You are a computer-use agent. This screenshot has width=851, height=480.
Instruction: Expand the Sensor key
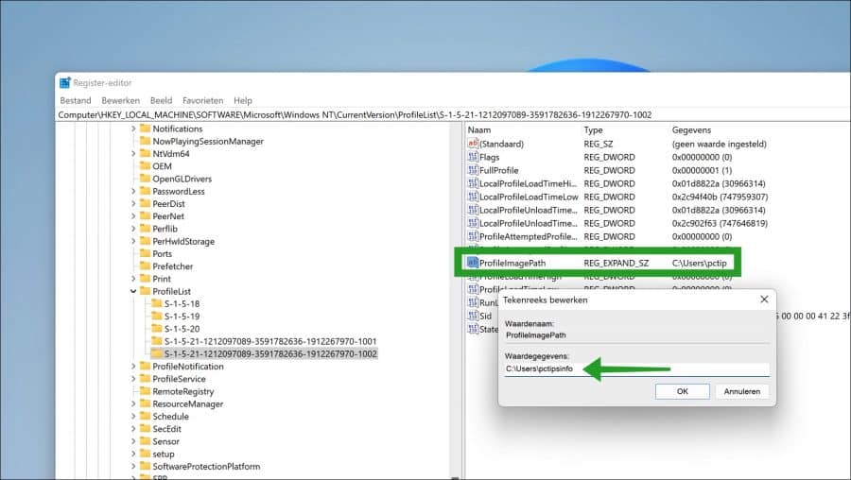point(133,441)
